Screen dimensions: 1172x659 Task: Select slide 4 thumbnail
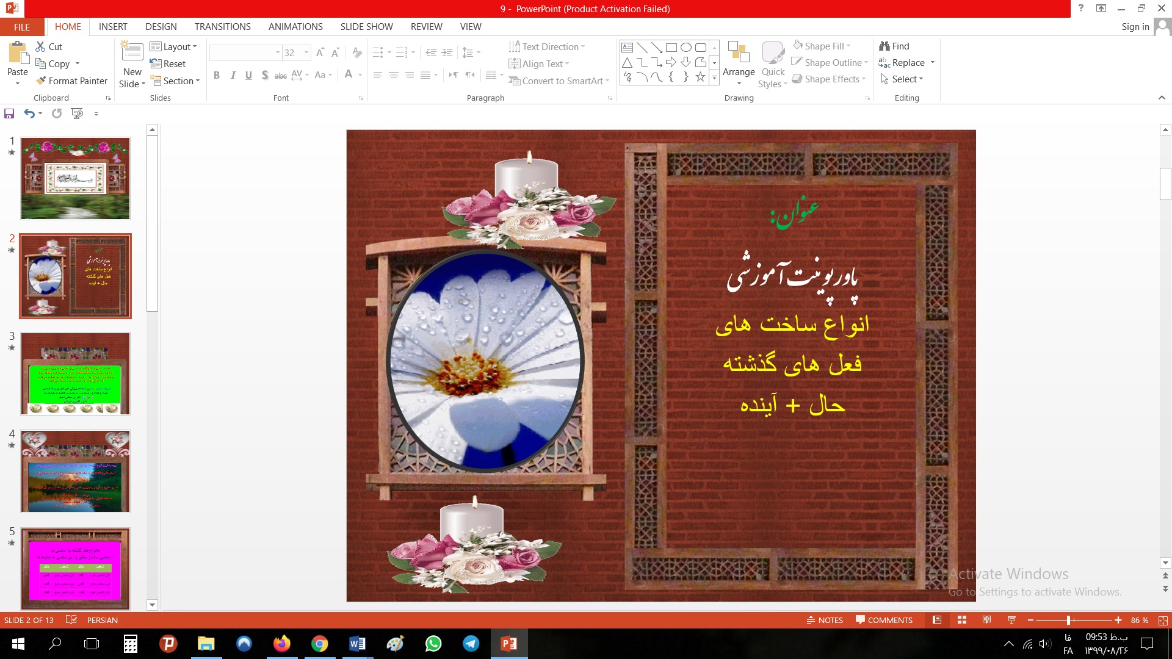coord(75,471)
